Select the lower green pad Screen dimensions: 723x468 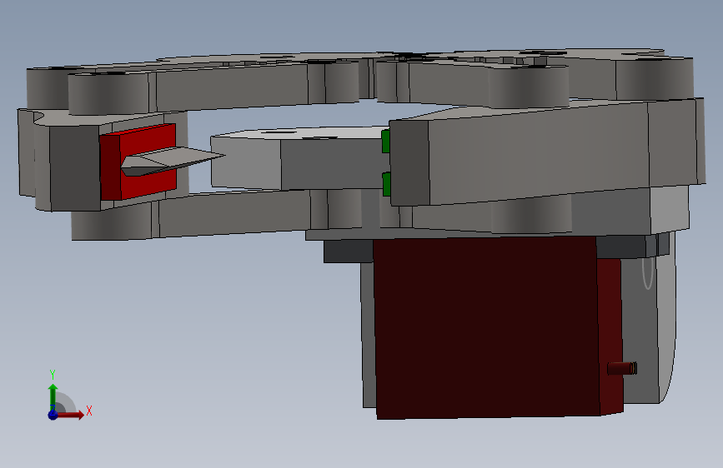(x=386, y=184)
